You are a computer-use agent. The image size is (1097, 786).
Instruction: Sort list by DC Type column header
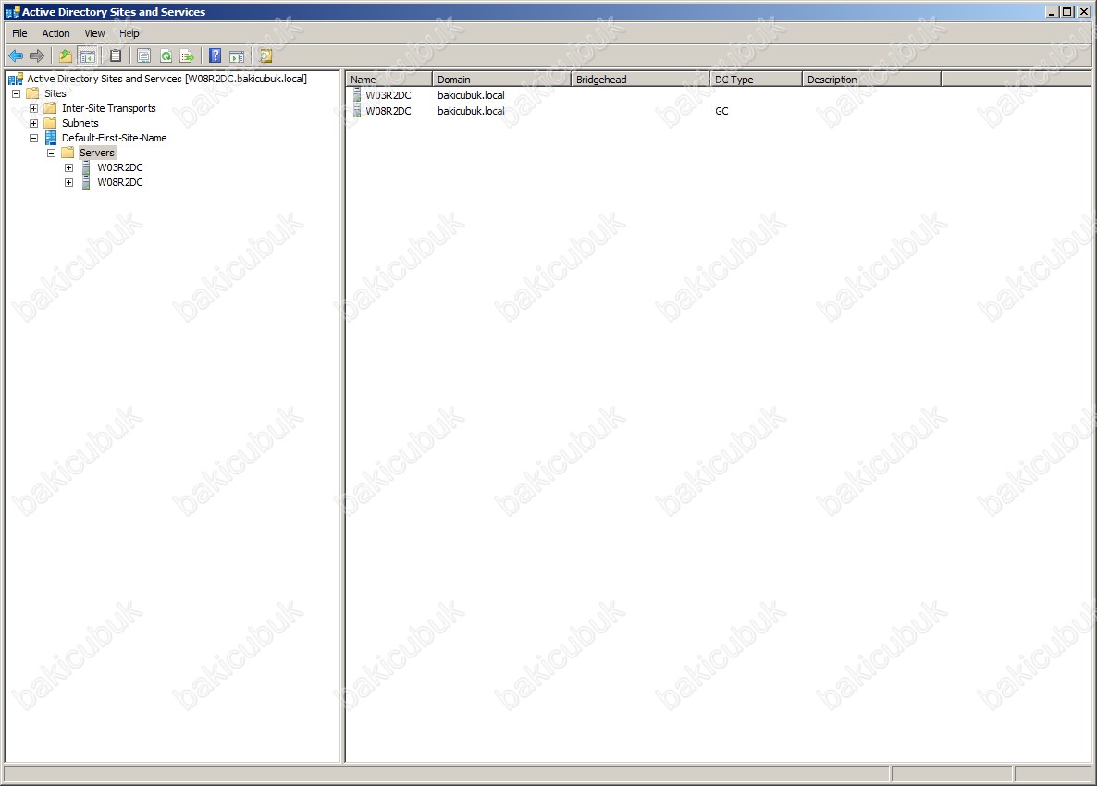pos(756,79)
